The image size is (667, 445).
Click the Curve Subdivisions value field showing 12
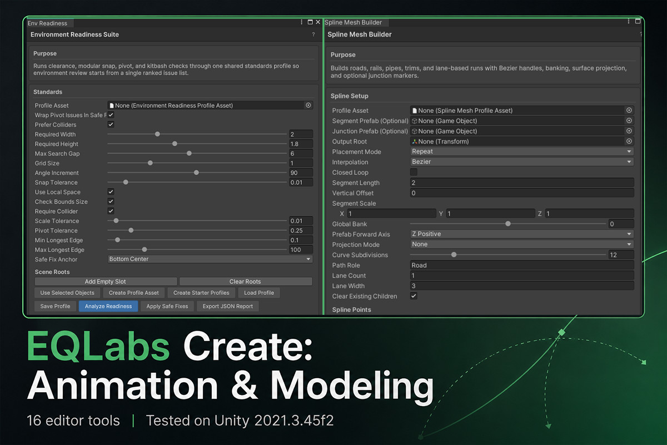click(x=621, y=255)
